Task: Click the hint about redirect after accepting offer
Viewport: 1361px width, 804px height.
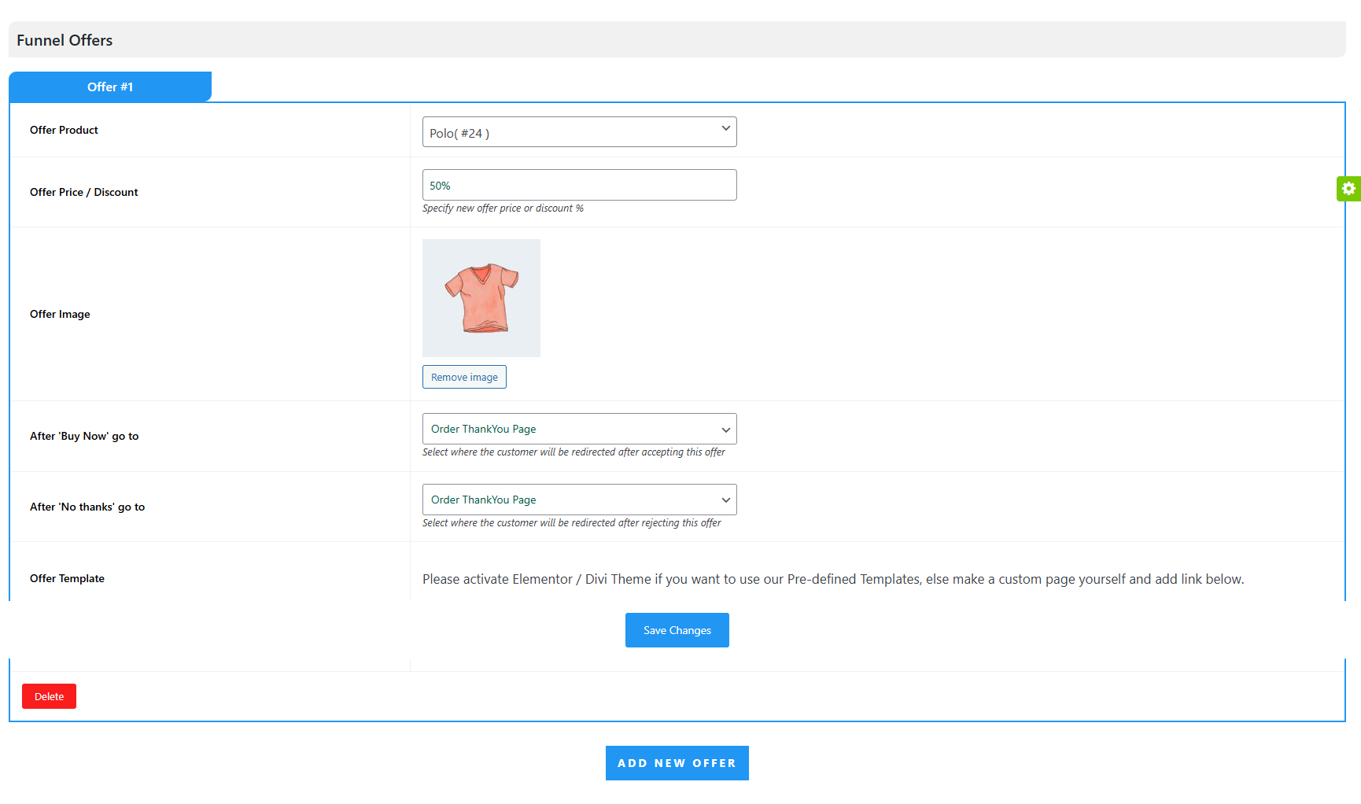Action: click(x=574, y=452)
